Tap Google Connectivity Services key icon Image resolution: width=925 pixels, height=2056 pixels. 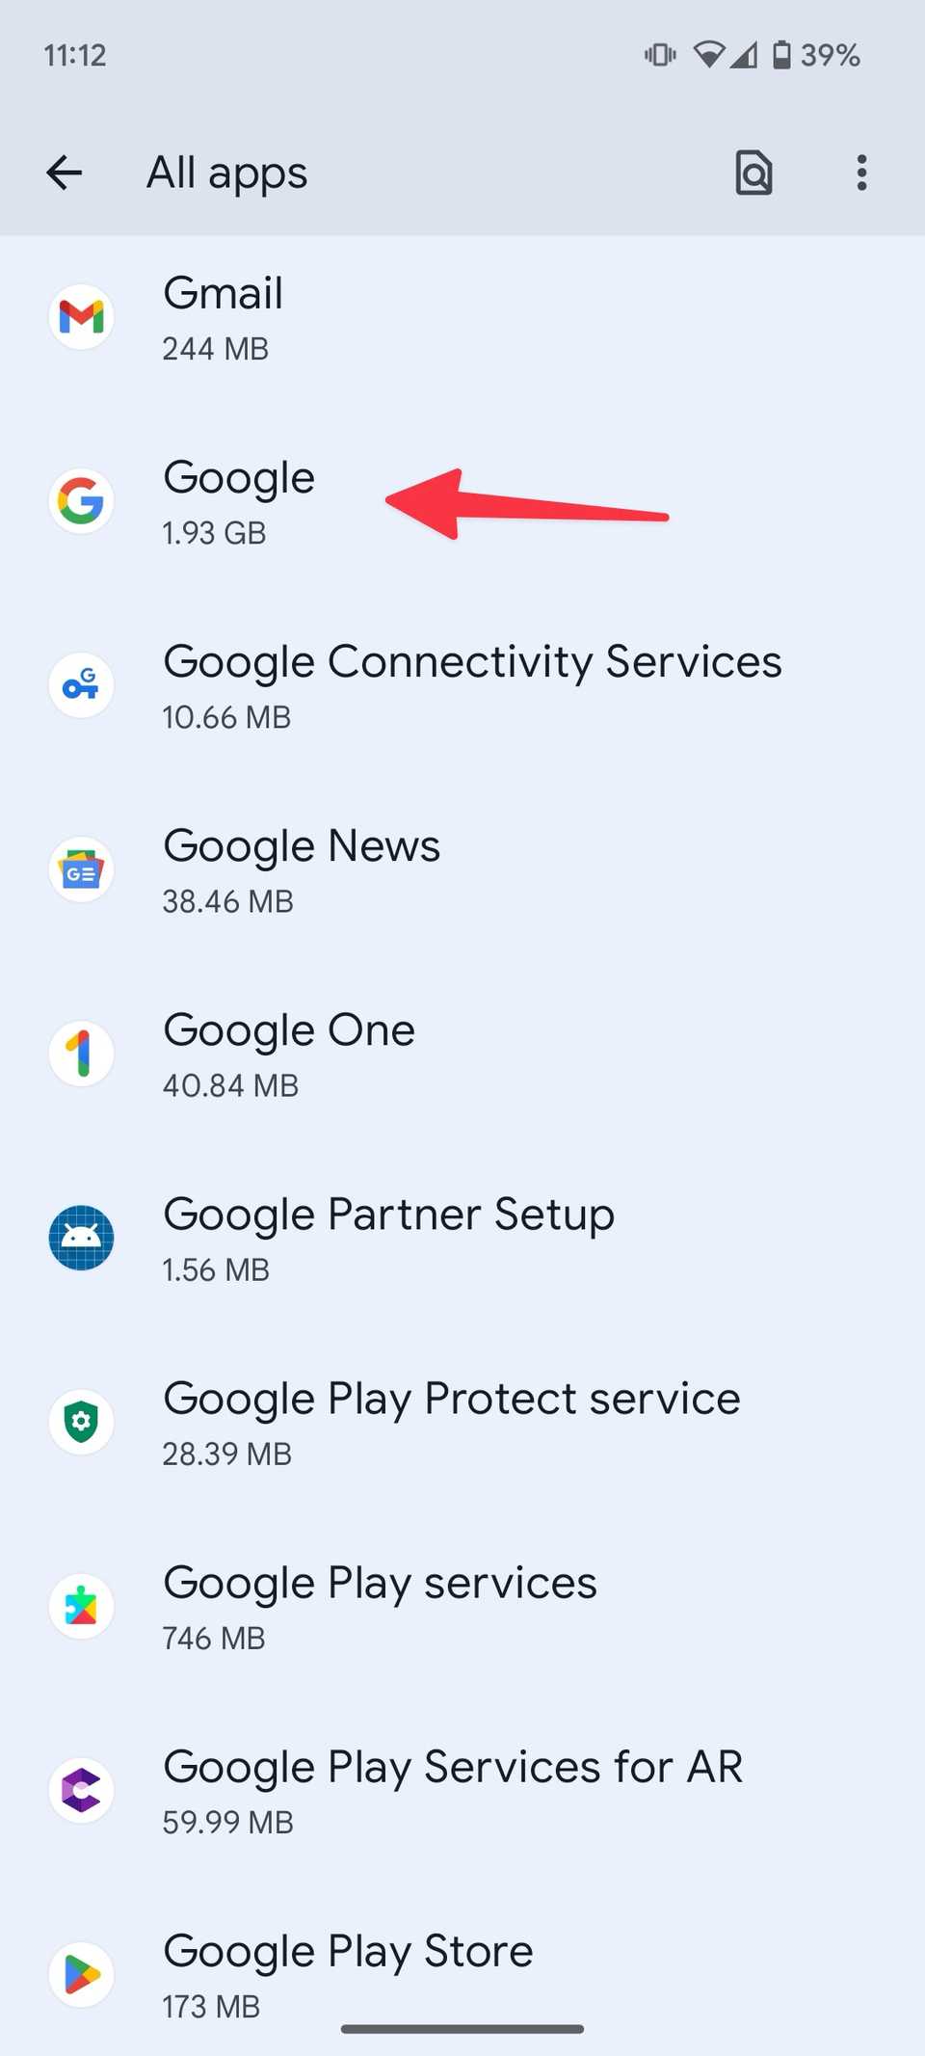coord(81,685)
